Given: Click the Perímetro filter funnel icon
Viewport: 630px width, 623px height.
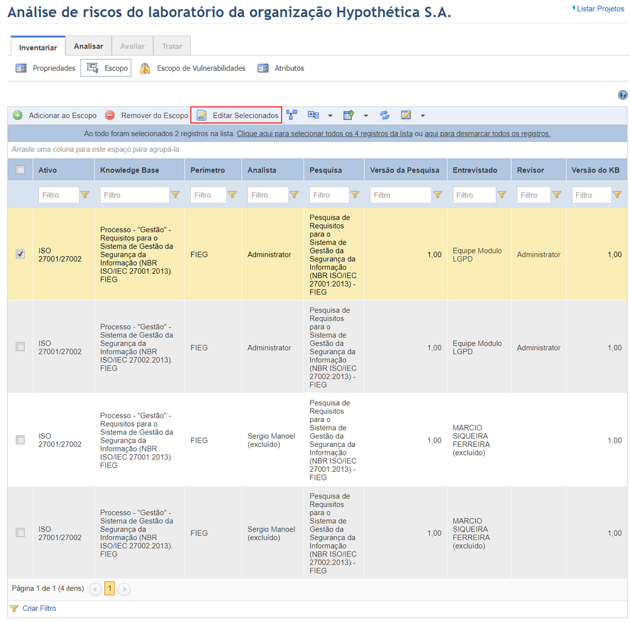Looking at the screenshot, I should 232,195.
